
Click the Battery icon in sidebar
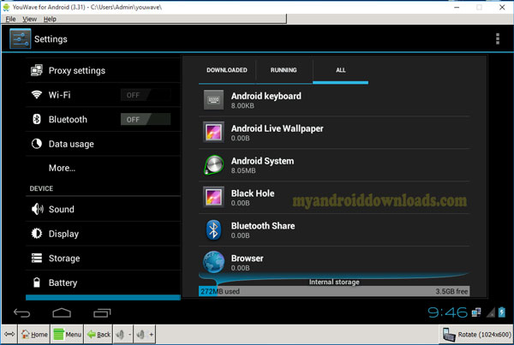pos(37,283)
